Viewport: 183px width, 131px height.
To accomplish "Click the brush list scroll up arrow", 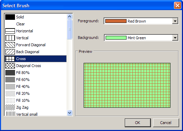I will [x=70, y=17].
